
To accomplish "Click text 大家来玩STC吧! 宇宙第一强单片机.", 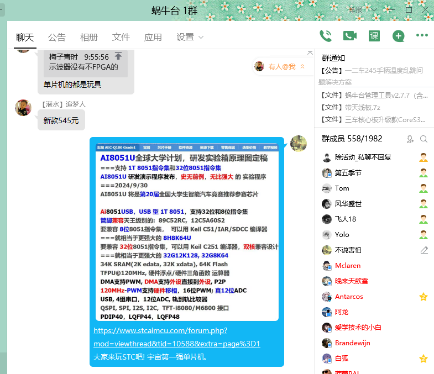I will (x=150, y=357).
